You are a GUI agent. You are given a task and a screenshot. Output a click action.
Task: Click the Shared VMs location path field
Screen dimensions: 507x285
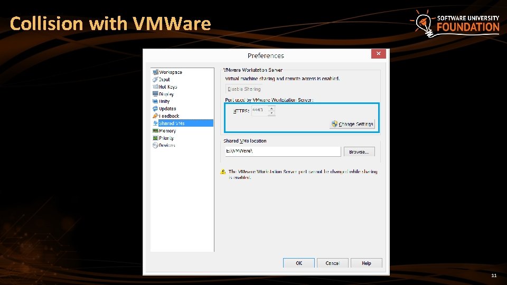coord(283,151)
